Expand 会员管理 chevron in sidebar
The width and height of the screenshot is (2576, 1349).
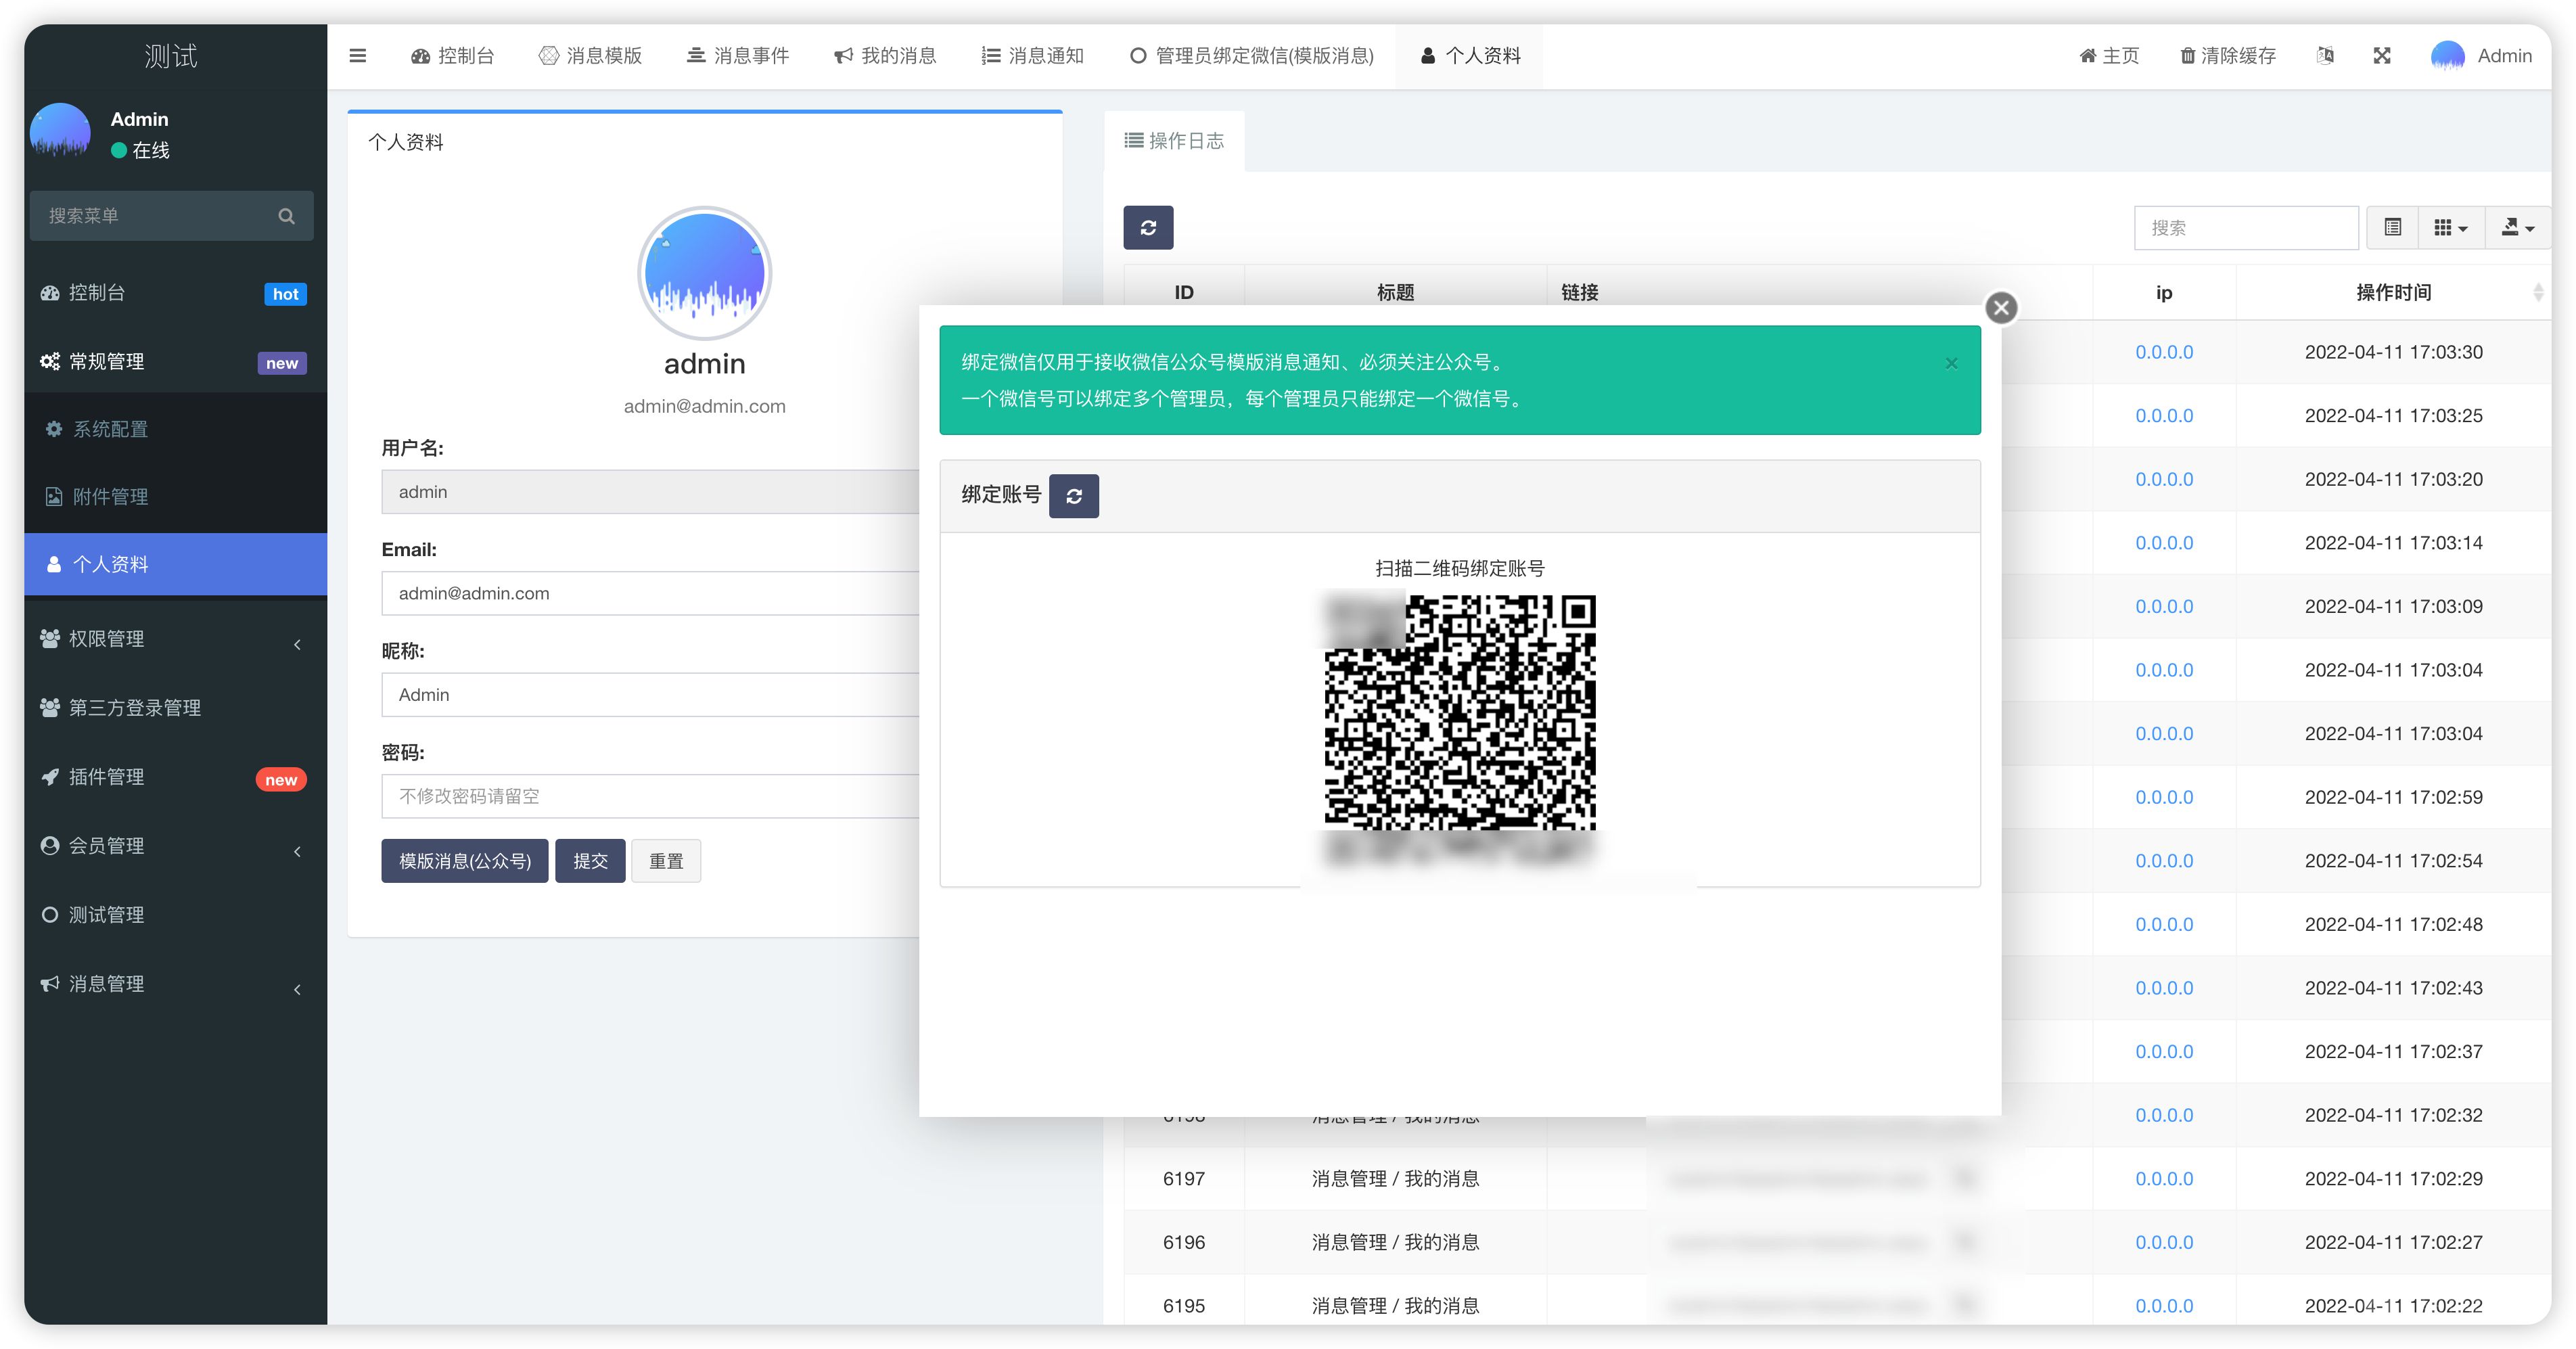click(297, 851)
